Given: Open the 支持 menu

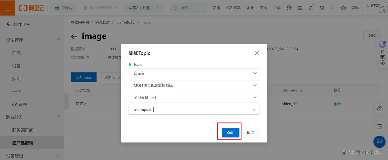Looking at the screenshot, I should pyautogui.click(x=264, y=8).
